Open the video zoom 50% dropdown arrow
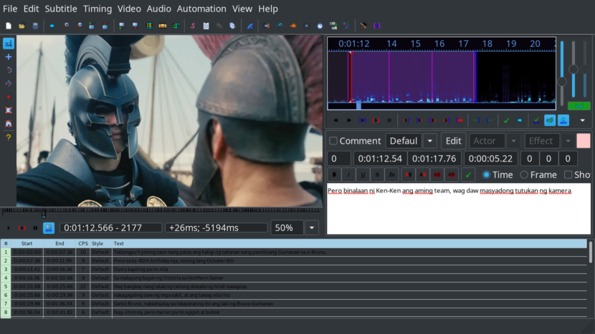 coord(312,228)
